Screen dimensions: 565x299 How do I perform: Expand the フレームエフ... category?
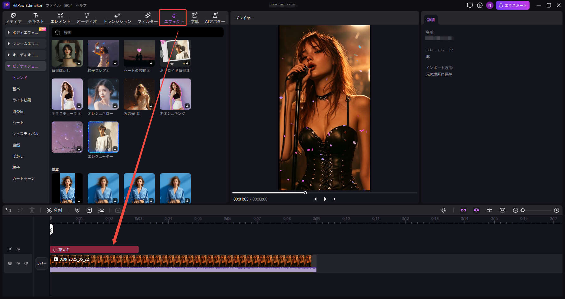[26, 44]
